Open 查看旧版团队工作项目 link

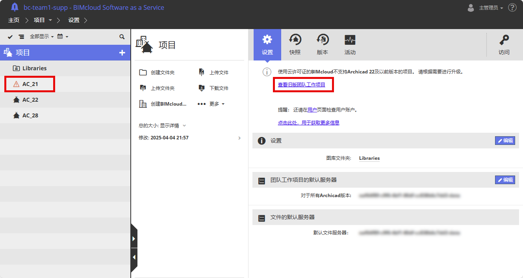click(302, 84)
